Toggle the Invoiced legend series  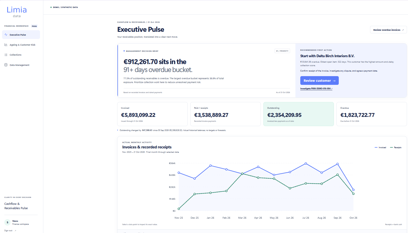[x=380, y=147]
